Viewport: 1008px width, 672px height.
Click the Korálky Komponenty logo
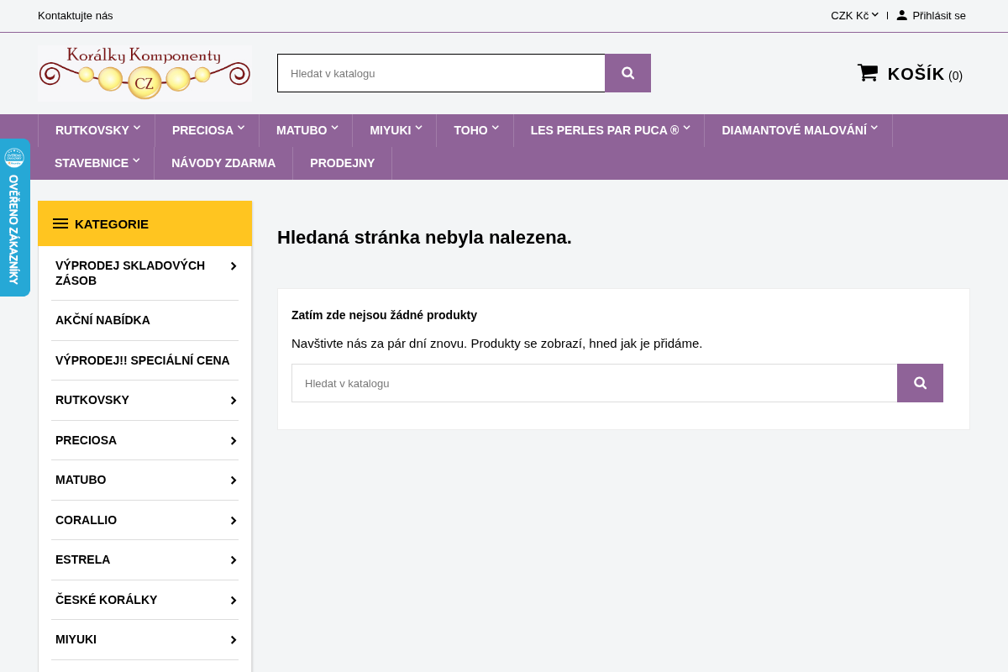[x=144, y=73]
